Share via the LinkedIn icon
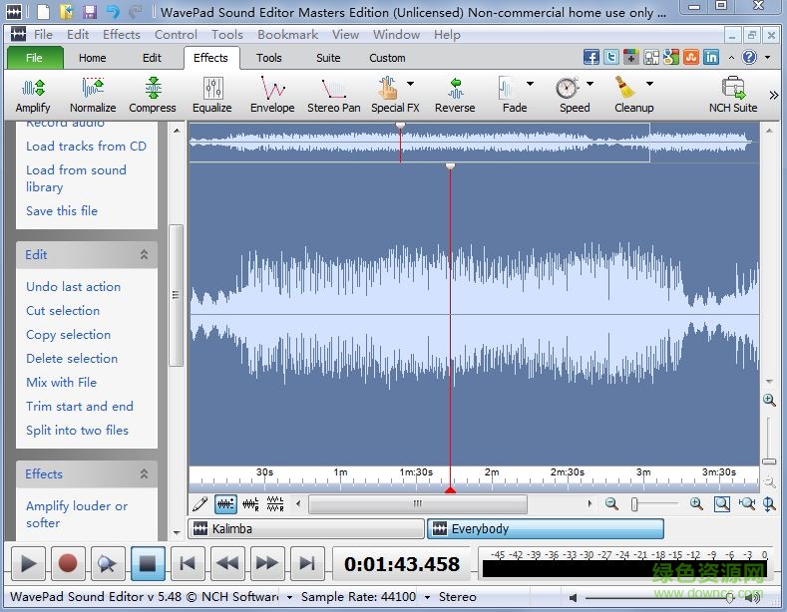This screenshot has height=612, width=787. (711, 57)
